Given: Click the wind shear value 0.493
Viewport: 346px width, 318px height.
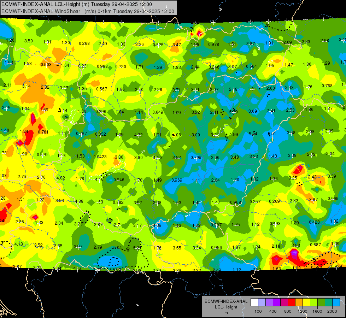Looking at the screenshot, I should tap(275, 224).
